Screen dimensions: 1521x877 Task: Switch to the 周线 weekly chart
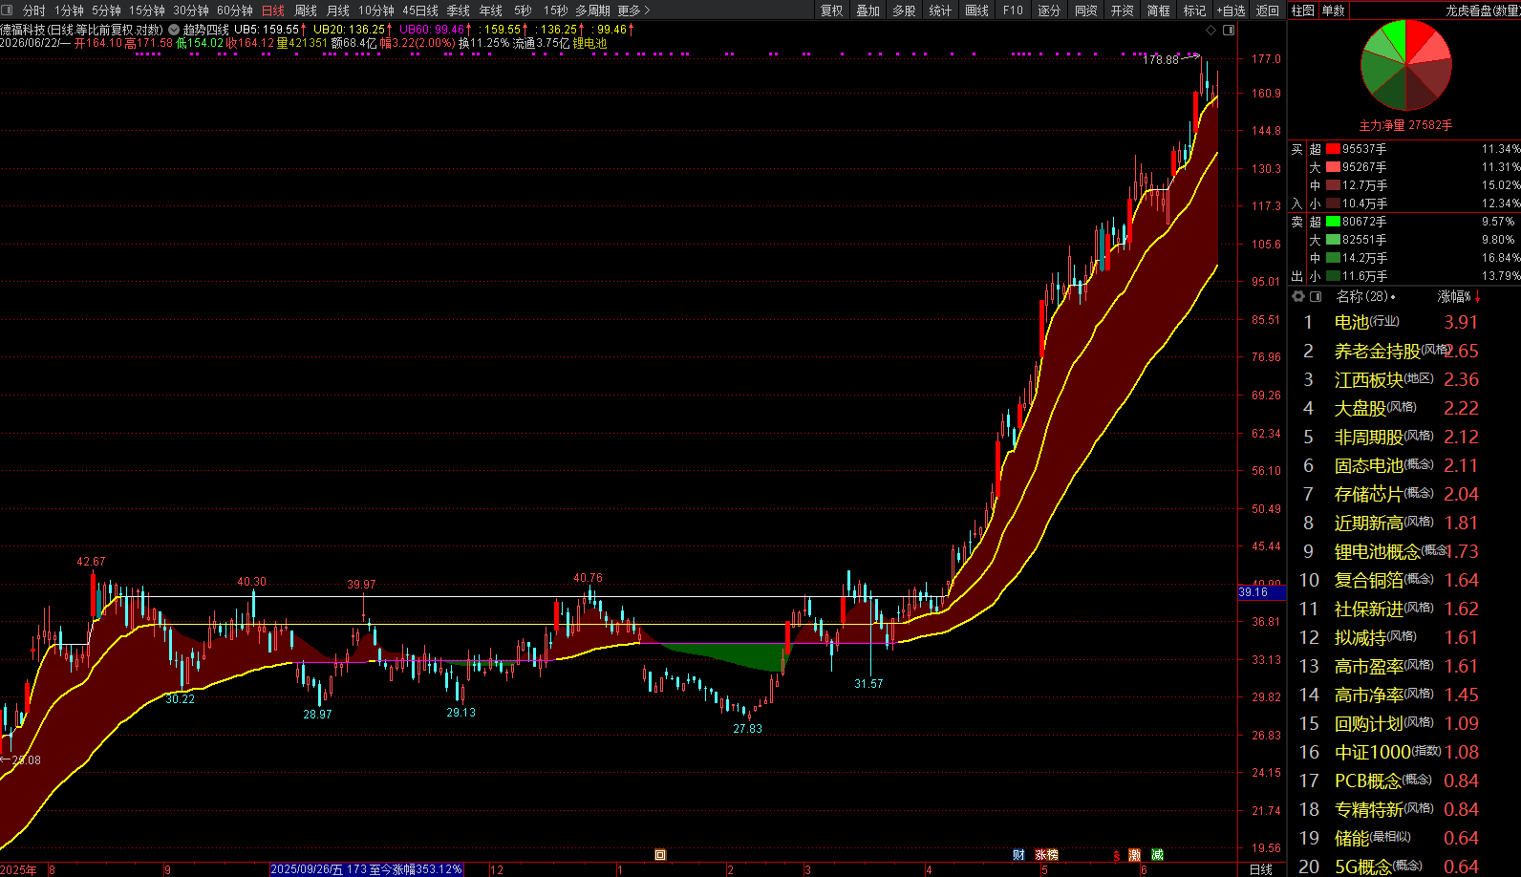pyautogui.click(x=306, y=11)
